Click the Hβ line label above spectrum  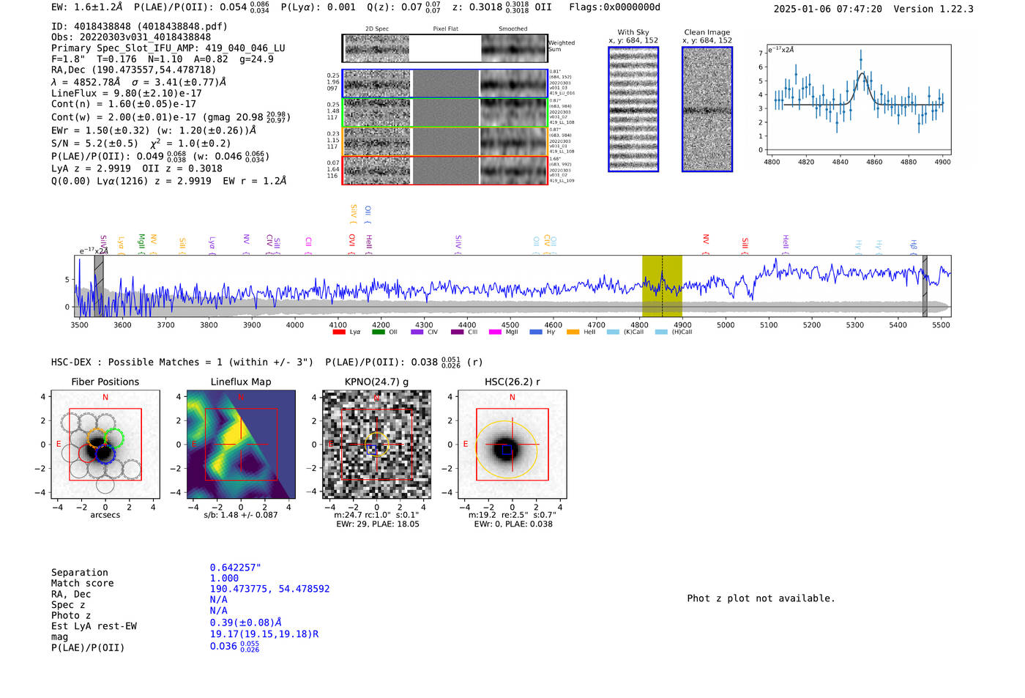tap(913, 245)
